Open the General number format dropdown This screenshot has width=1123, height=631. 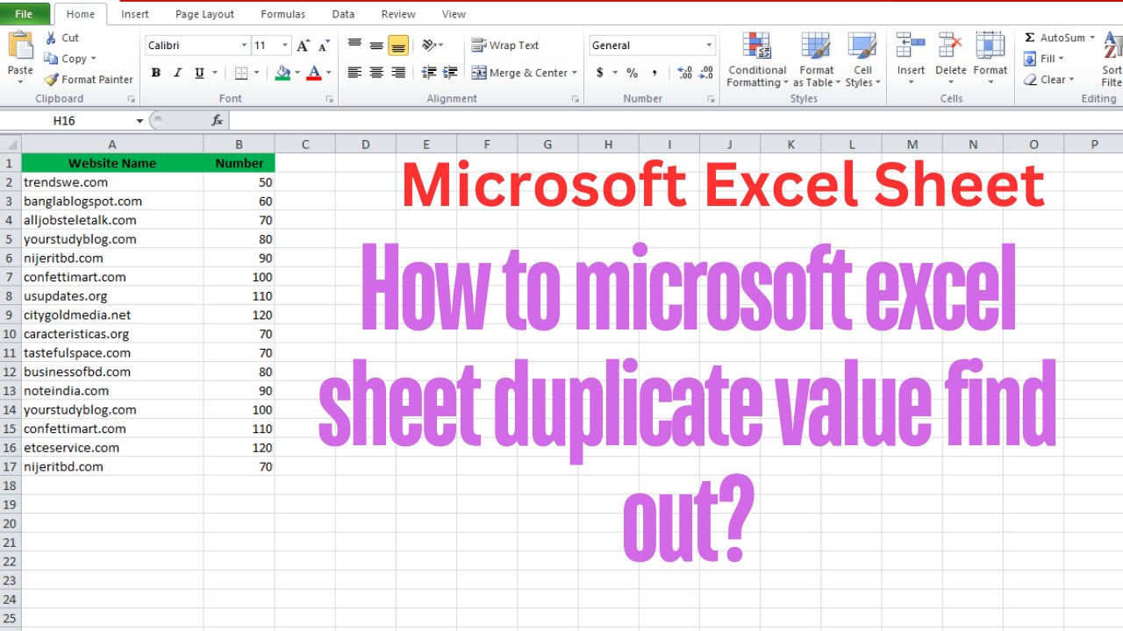pyautogui.click(x=709, y=46)
